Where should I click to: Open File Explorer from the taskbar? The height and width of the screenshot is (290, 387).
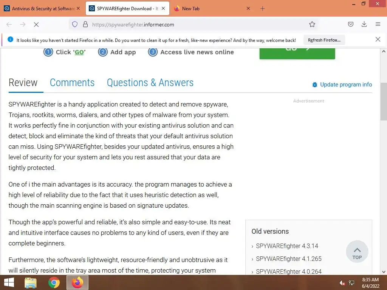click(x=31, y=282)
